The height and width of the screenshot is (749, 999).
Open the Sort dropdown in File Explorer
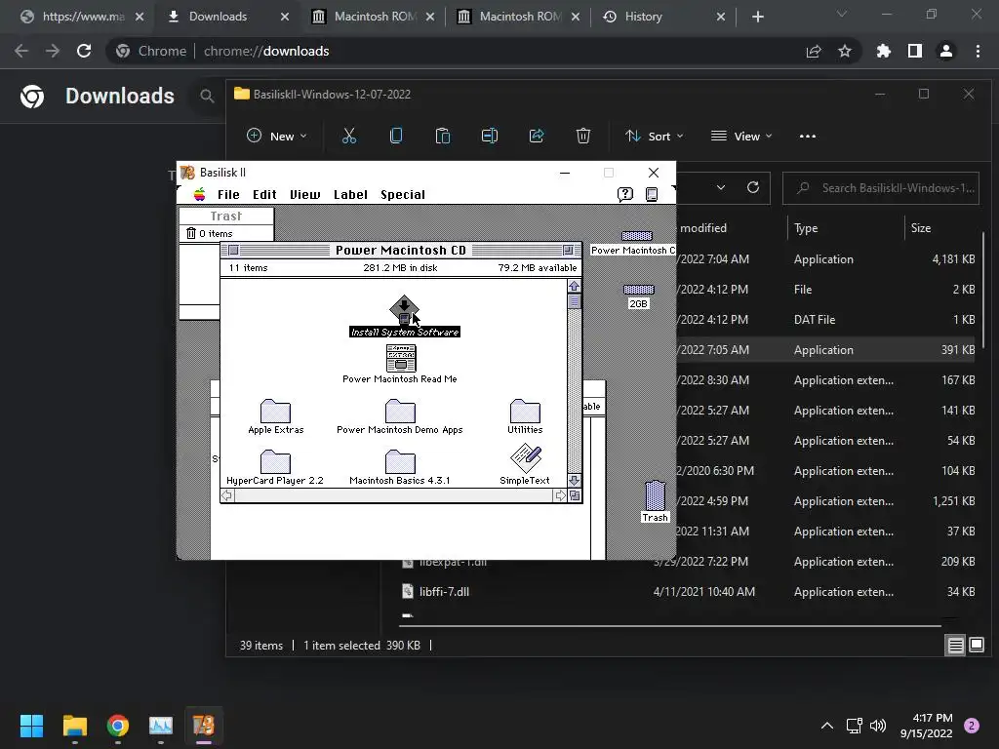(x=655, y=136)
